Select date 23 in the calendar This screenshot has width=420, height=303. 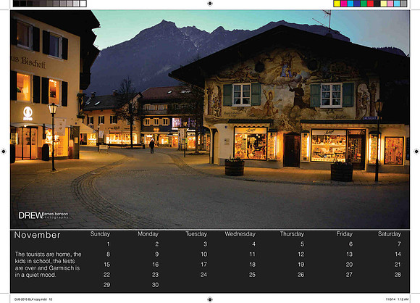coord(155,275)
